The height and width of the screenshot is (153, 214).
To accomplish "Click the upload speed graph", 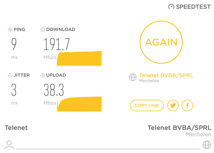I will (x=79, y=104).
